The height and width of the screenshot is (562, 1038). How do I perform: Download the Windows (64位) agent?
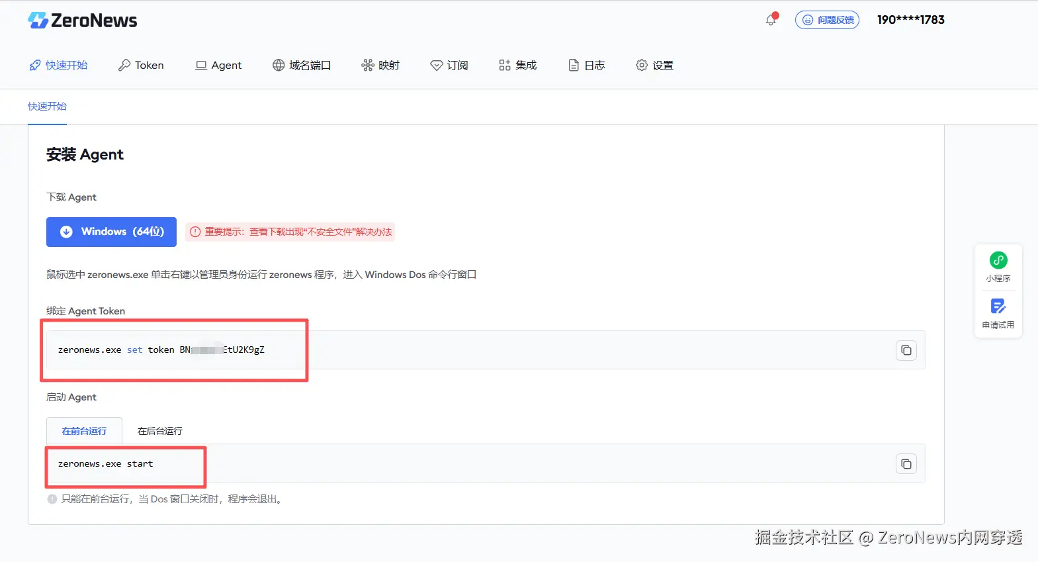[x=111, y=232]
